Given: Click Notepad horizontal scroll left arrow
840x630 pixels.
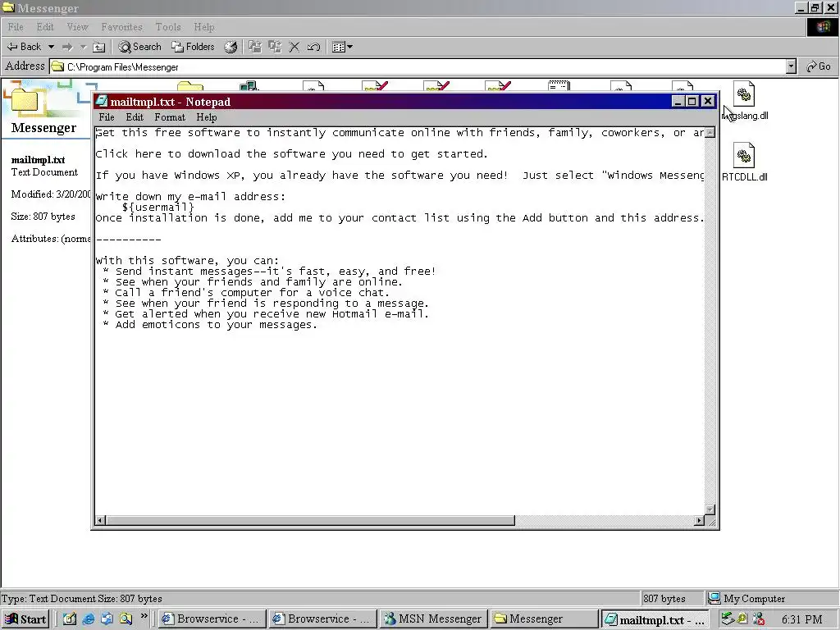Looking at the screenshot, I should pos(100,520).
